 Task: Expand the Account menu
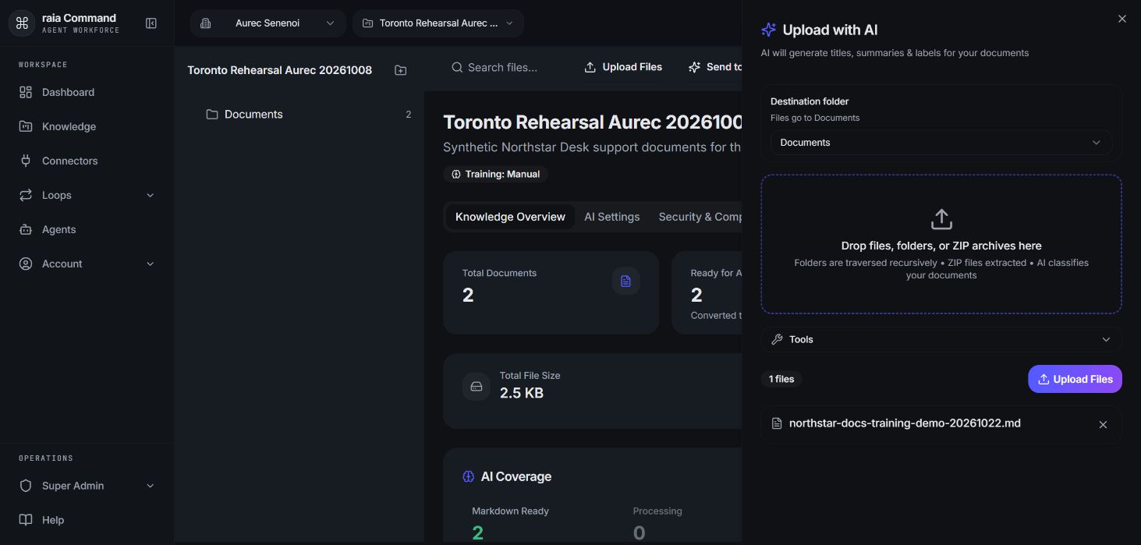[87, 264]
